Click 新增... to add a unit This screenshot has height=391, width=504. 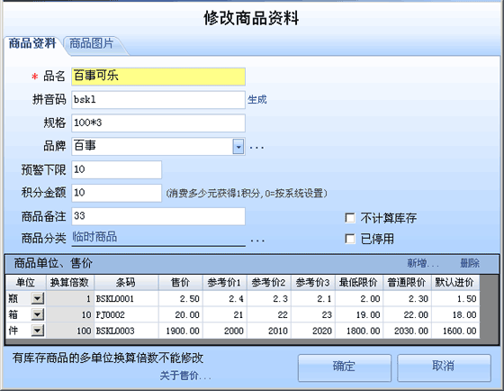click(423, 263)
